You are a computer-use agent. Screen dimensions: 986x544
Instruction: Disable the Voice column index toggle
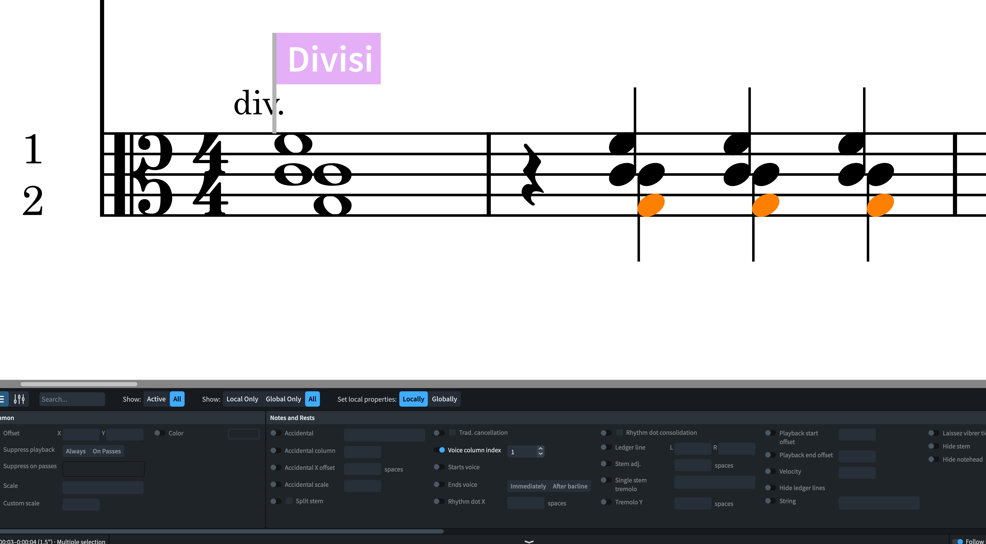(439, 450)
